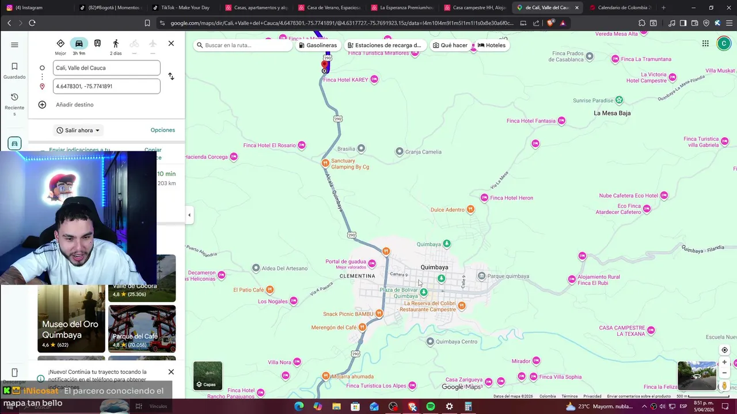Zoom out the map
This screenshot has height=414, width=737.
(x=724, y=373)
